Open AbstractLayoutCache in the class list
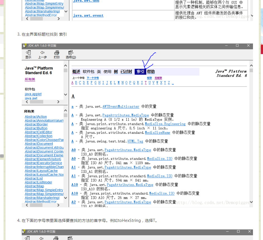The width and height of the screenshot is (263, 240). (41, 171)
